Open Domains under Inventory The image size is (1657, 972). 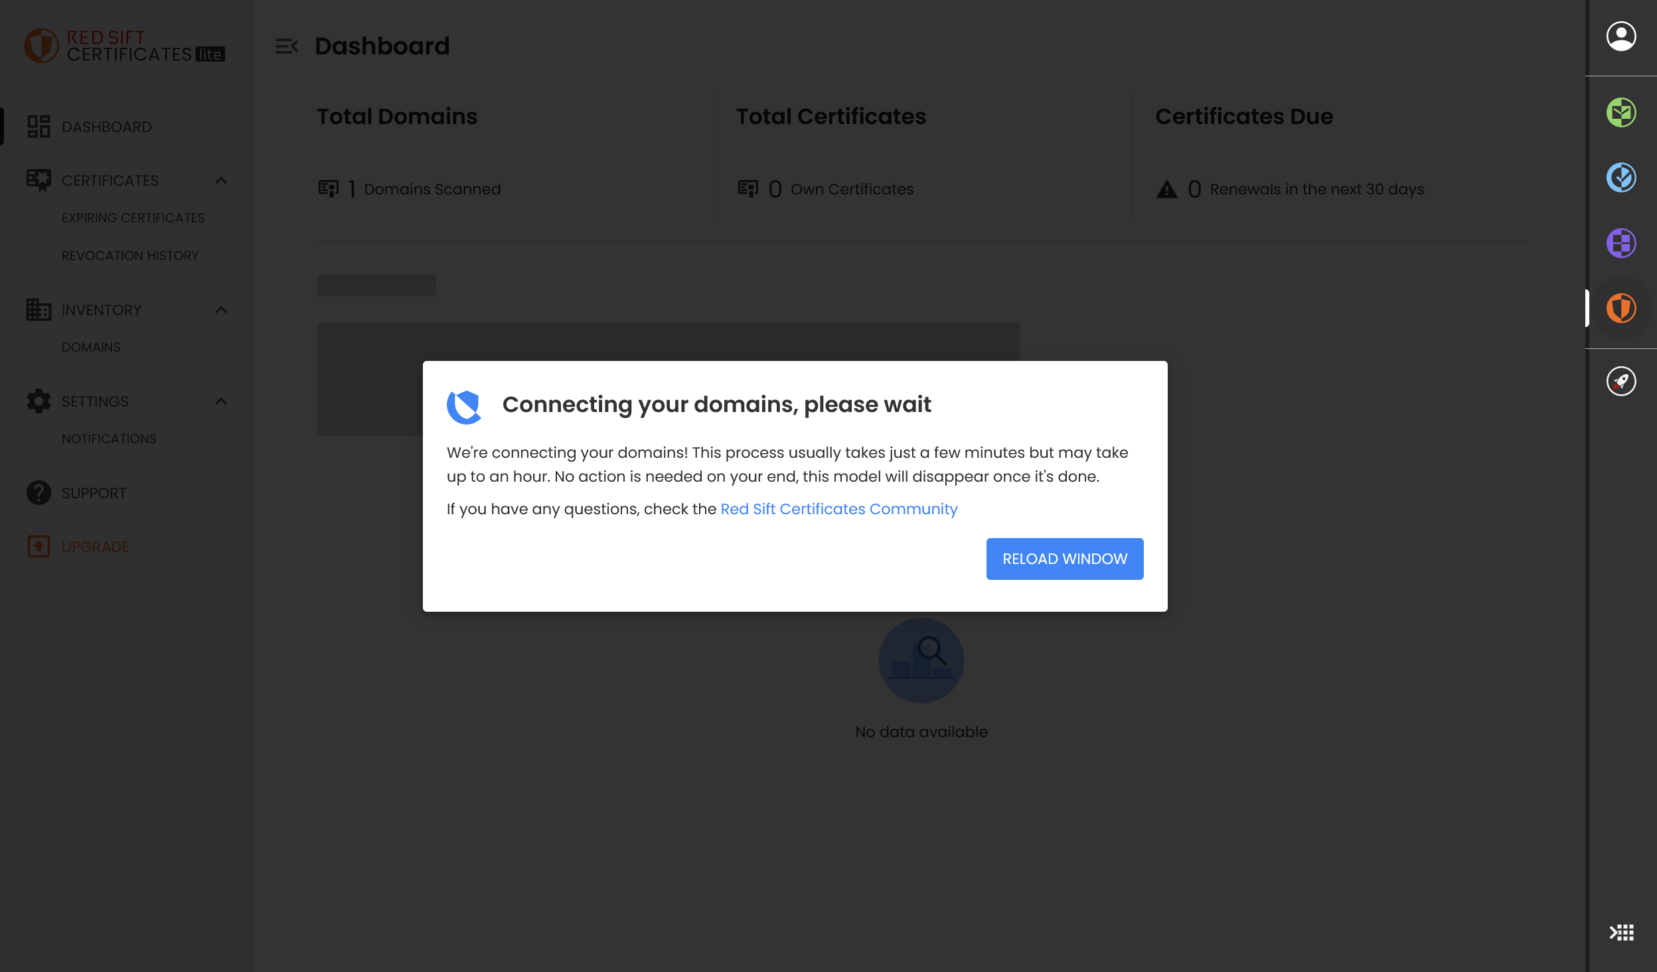click(x=91, y=348)
